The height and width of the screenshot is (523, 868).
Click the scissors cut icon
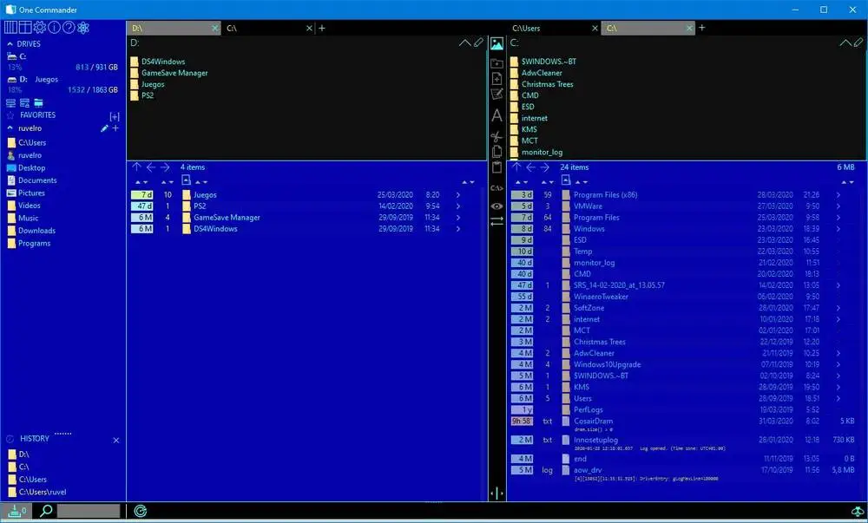(x=497, y=136)
